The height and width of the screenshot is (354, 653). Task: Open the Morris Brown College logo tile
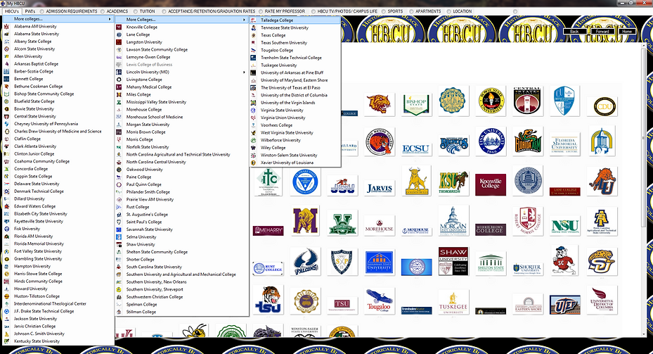[491, 229]
